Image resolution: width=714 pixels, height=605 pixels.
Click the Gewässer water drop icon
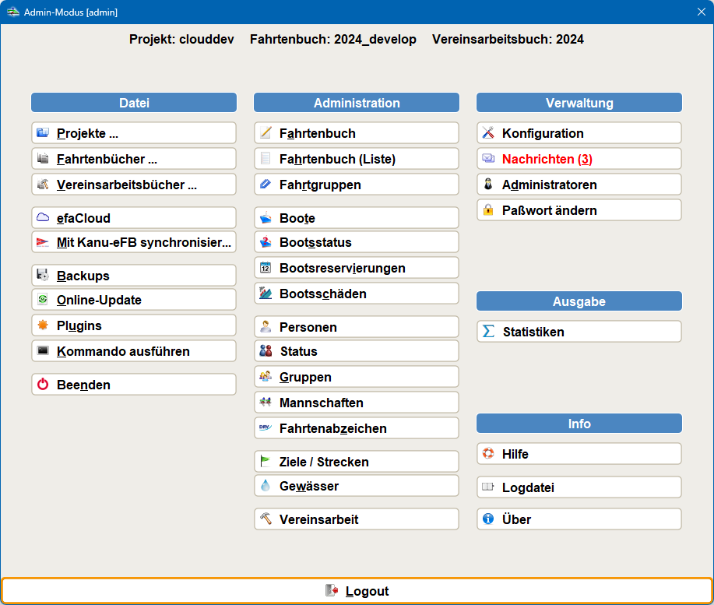click(266, 486)
